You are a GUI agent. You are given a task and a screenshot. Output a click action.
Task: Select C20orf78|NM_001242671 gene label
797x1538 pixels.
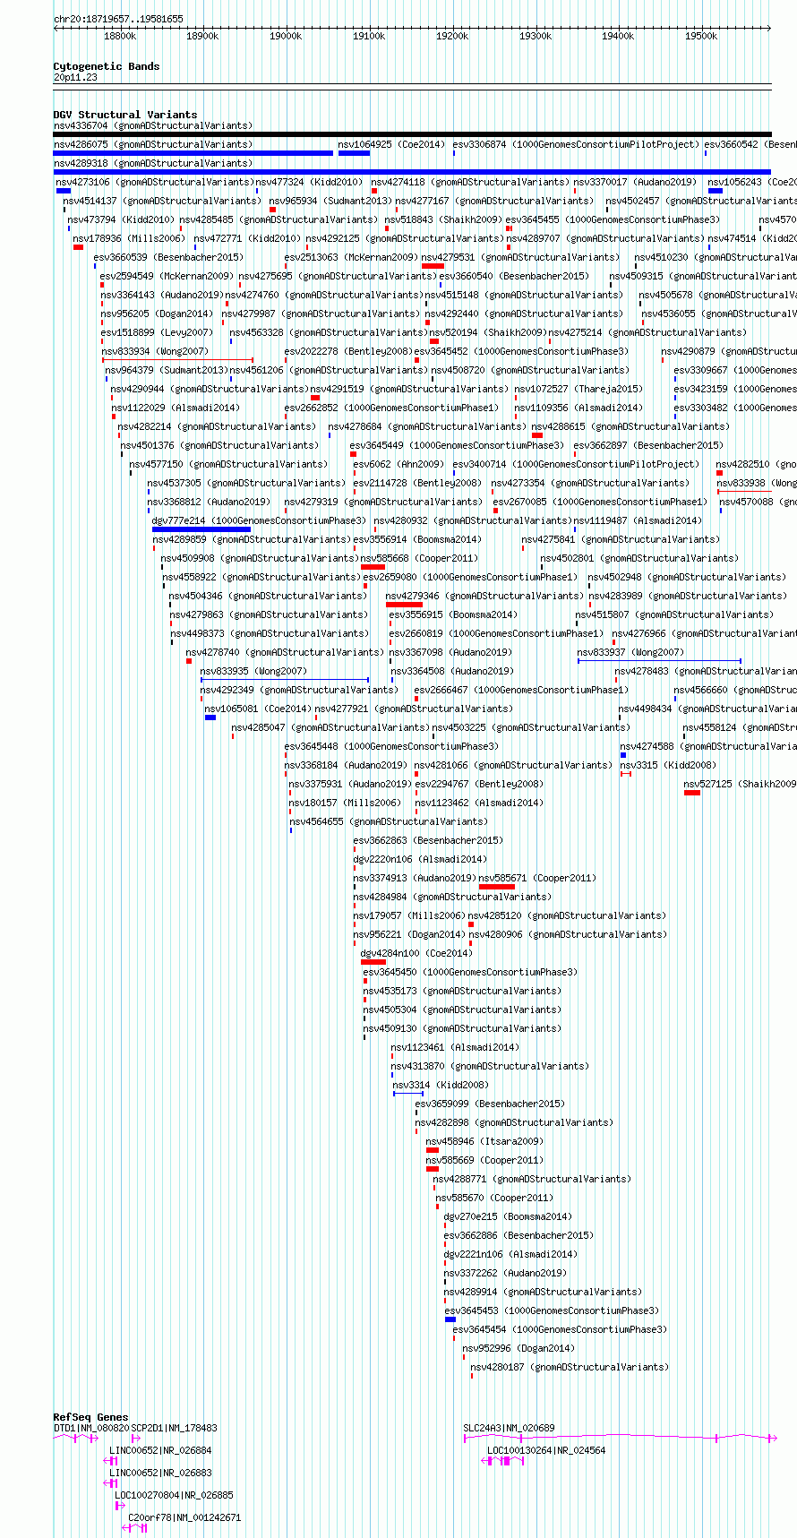(184, 1517)
